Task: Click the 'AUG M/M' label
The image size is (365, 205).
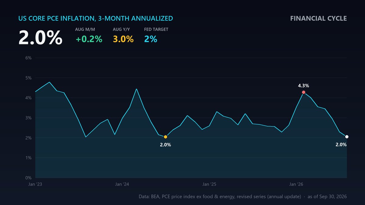Action: [x=85, y=29]
